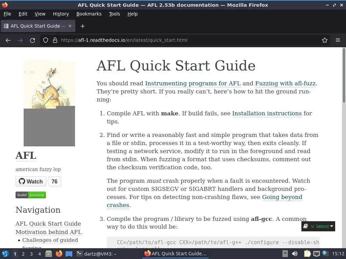Switch to workspace 1
The width and height of the screenshot is (346, 259).
tap(15, 254)
